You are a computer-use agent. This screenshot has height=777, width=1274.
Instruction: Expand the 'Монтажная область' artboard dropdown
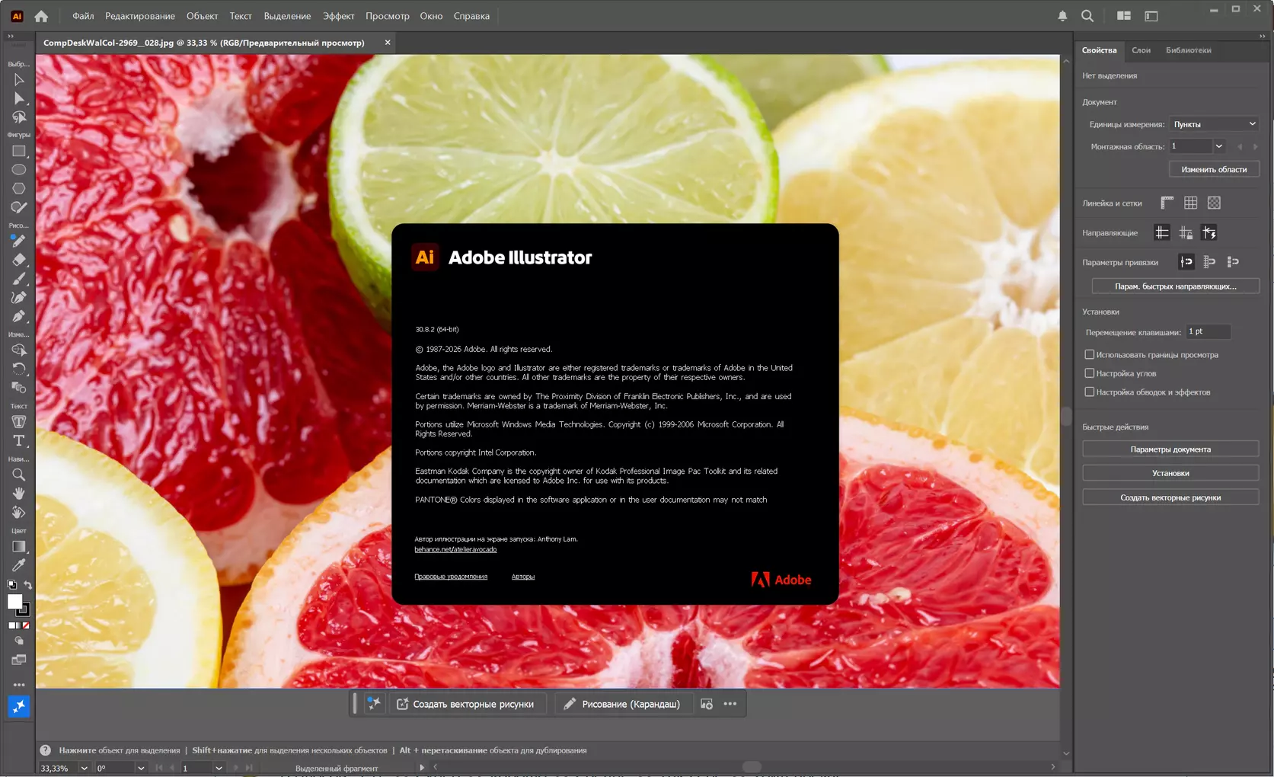(1219, 146)
